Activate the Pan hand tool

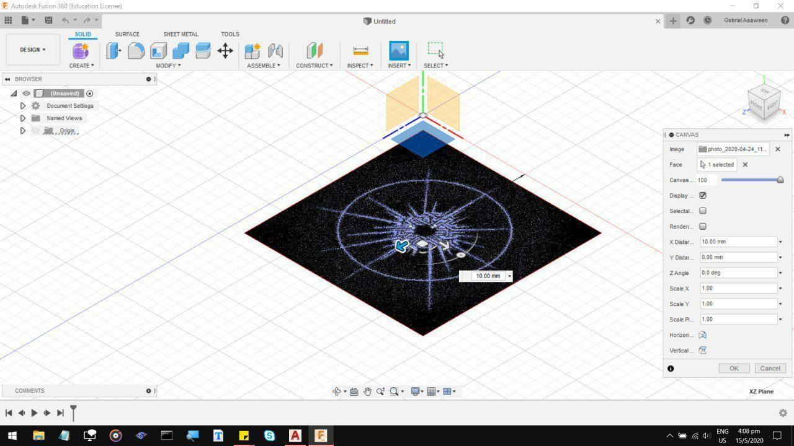(x=367, y=391)
